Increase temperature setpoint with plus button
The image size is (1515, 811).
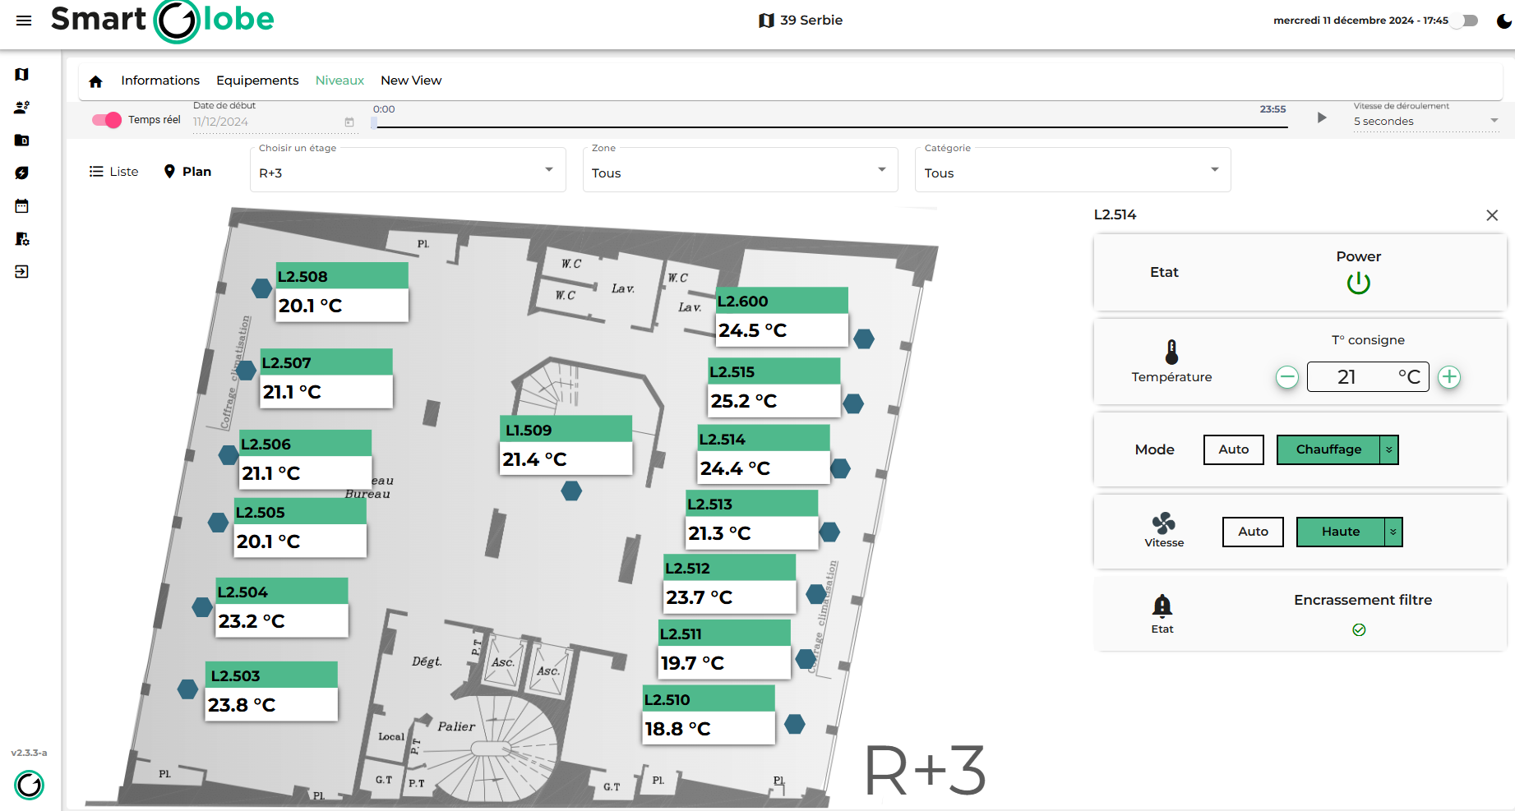coord(1449,377)
